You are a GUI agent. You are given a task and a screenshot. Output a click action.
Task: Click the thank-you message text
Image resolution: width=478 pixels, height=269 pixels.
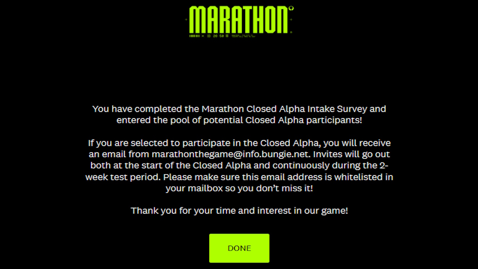point(239,210)
